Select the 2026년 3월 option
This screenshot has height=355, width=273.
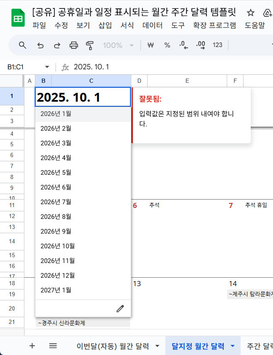[x=56, y=143]
